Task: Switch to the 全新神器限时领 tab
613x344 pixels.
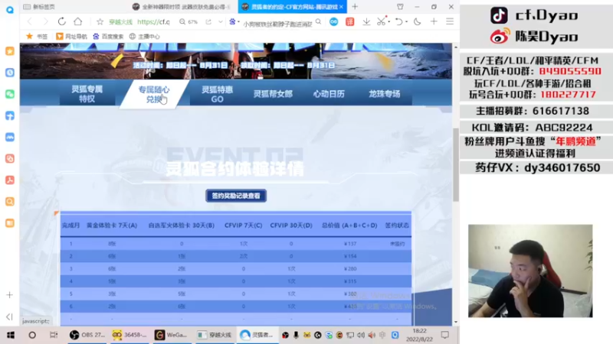Action: (x=182, y=7)
